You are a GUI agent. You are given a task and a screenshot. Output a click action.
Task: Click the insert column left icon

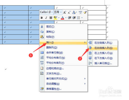tap(90, 43)
